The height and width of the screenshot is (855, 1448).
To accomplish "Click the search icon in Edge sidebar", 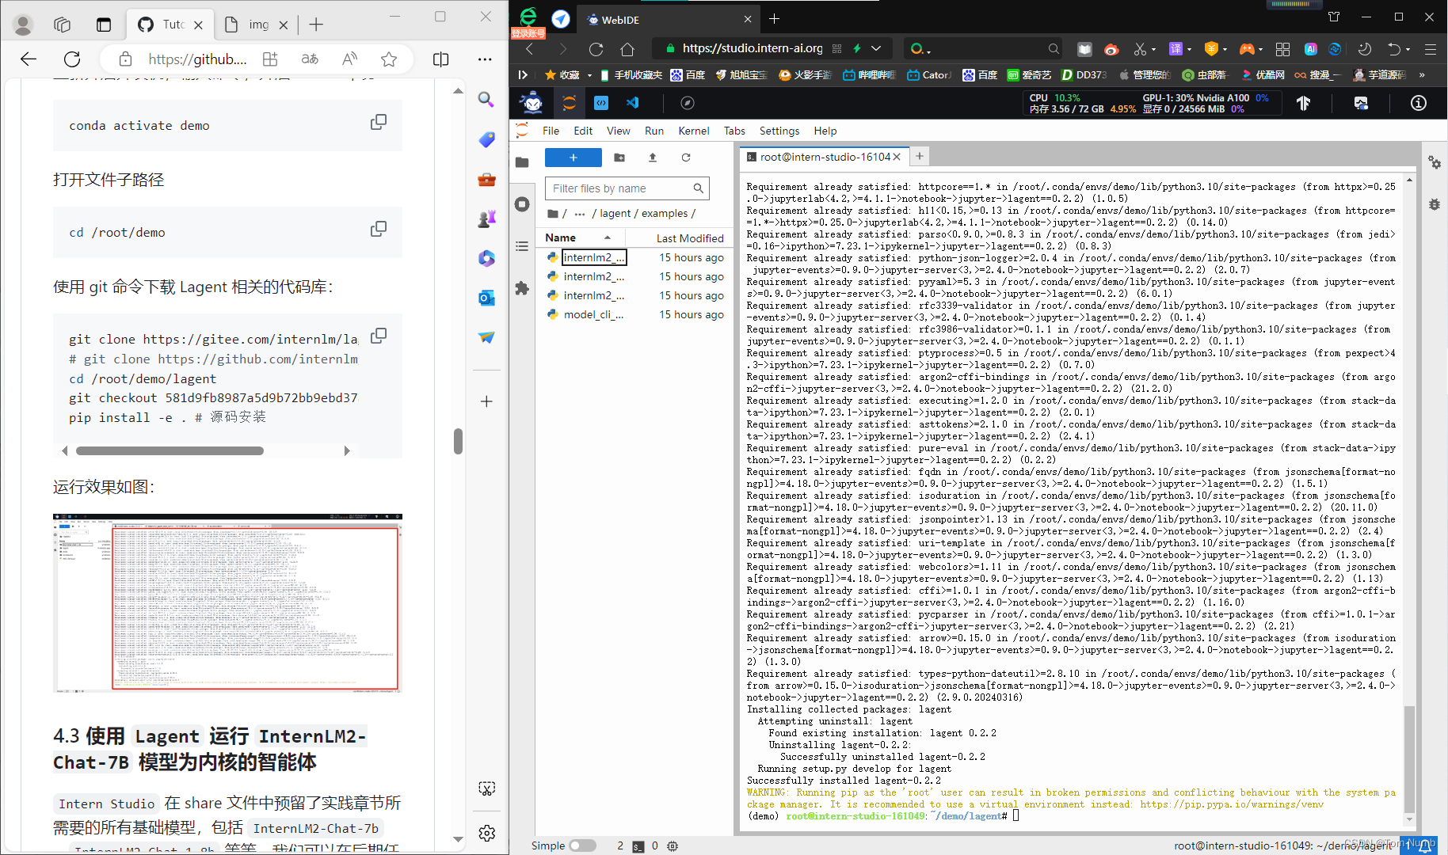I will (x=486, y=100).
